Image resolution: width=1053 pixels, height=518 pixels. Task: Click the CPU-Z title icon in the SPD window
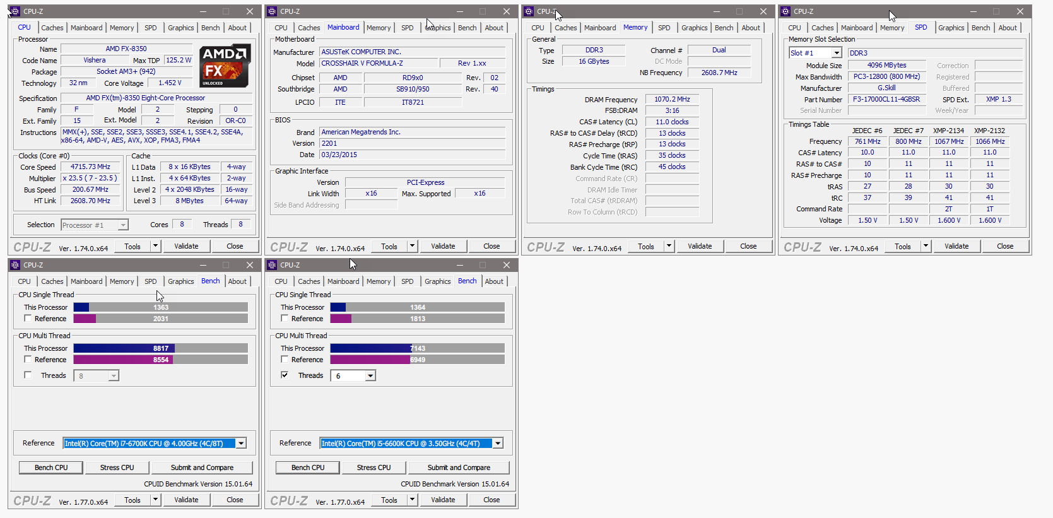point(785,11)
